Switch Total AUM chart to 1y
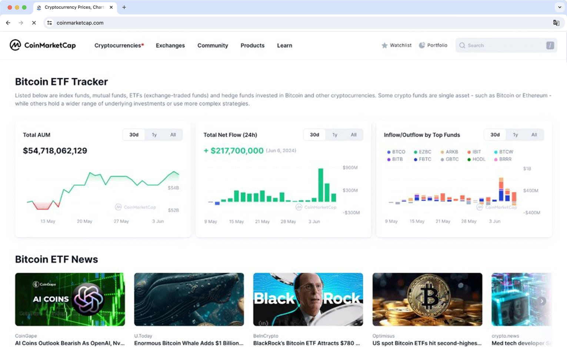567x350 pixels. coord(154,135)
